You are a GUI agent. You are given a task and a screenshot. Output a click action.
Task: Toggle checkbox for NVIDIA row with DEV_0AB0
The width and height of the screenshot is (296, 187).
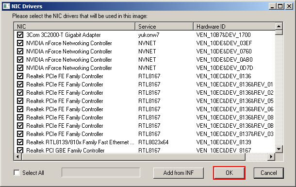[x=20, y=59]
